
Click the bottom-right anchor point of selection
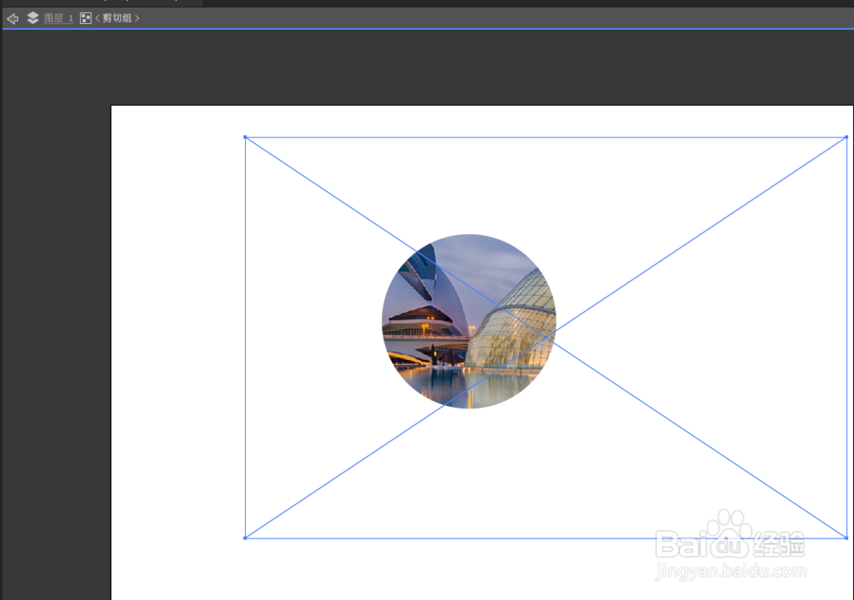coord(846,538)
